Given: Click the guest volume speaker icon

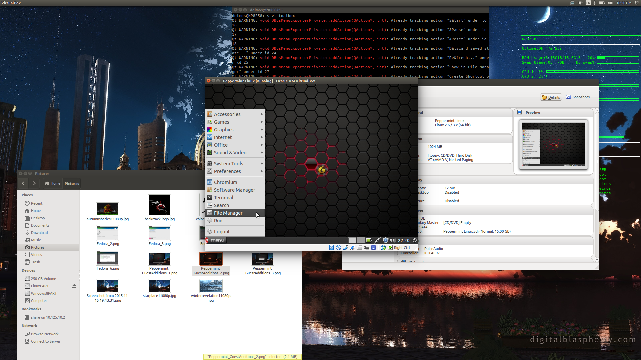Looking at the screenshot, I should pos(392,240).
